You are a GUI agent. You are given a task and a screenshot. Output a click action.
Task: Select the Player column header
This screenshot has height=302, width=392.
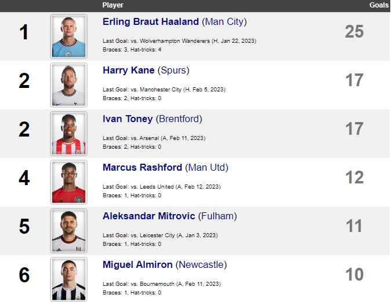(x=112, y=5)
